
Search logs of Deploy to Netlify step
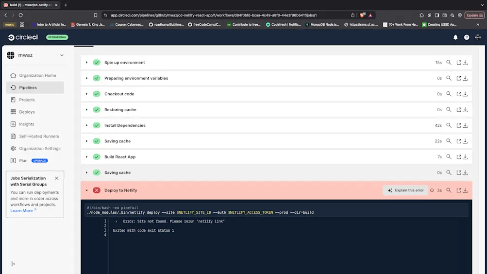449,190
